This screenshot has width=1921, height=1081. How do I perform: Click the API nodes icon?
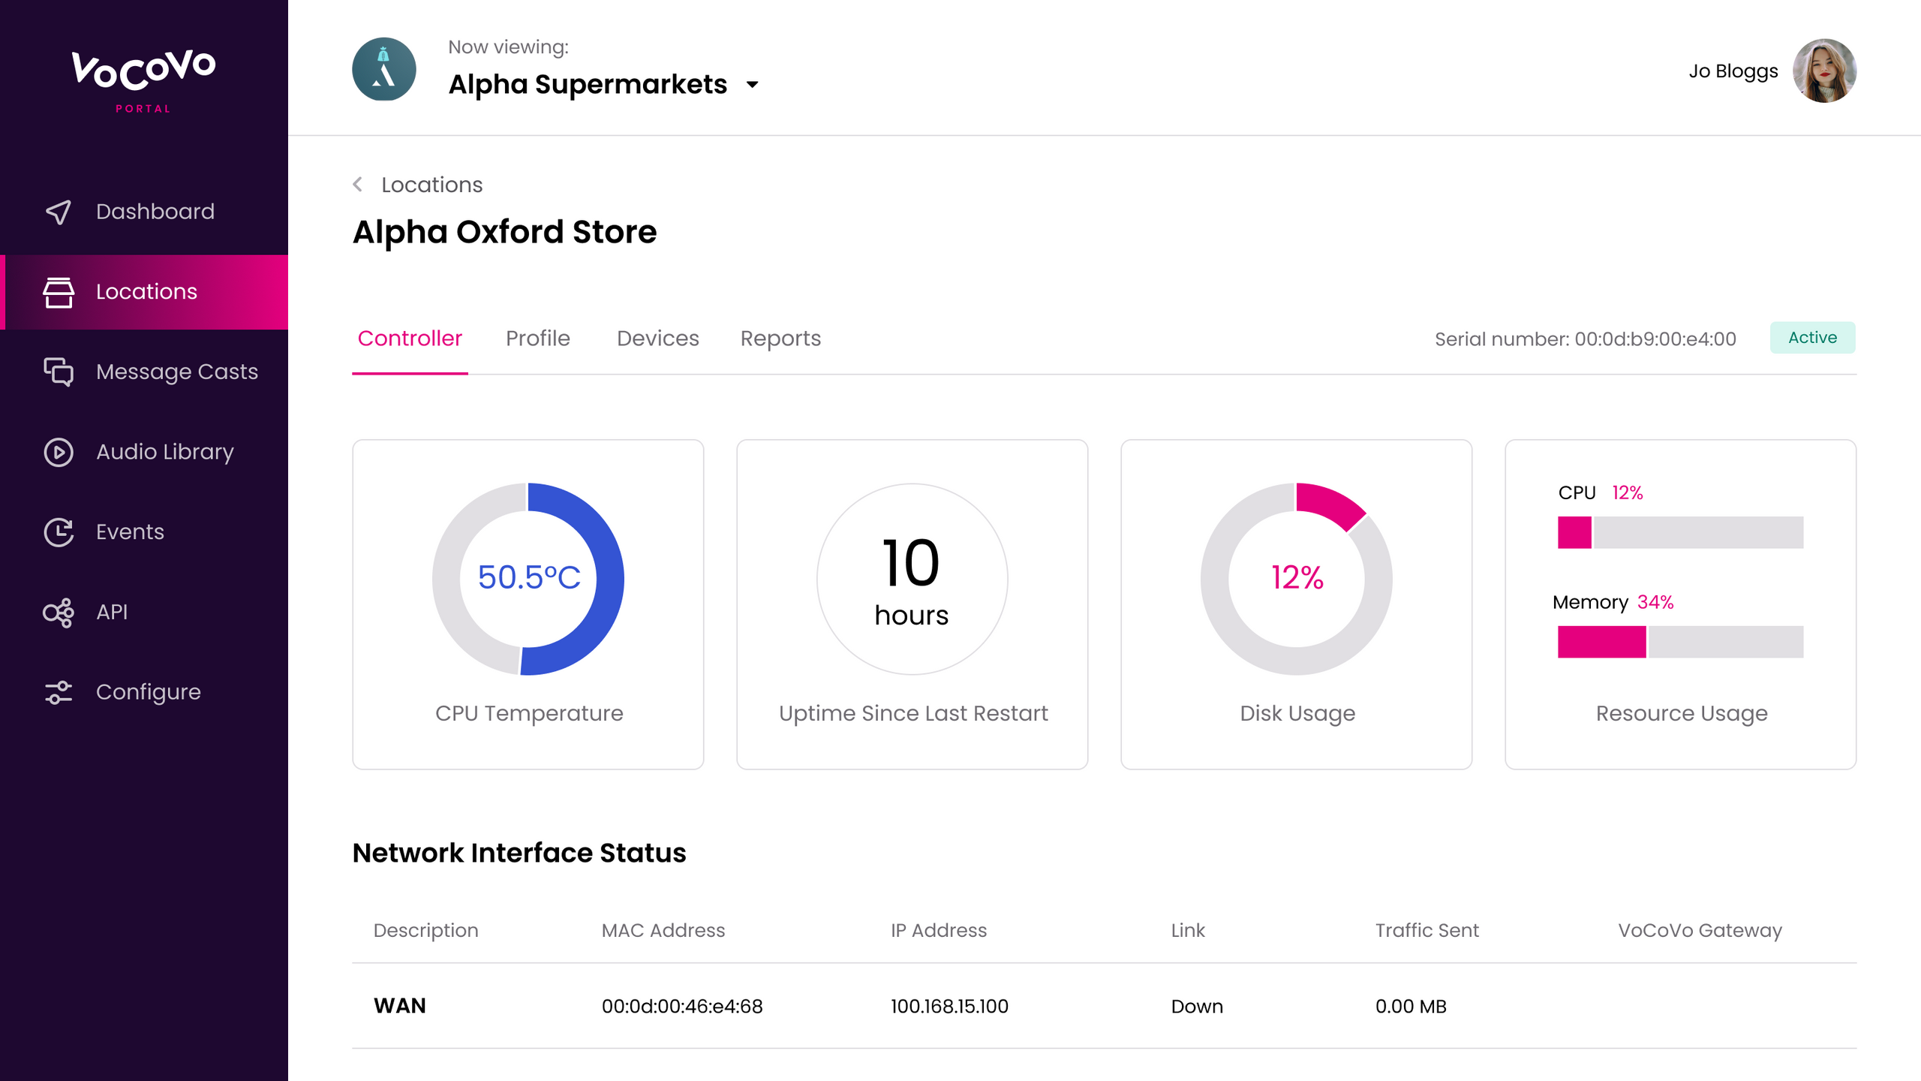59,613
